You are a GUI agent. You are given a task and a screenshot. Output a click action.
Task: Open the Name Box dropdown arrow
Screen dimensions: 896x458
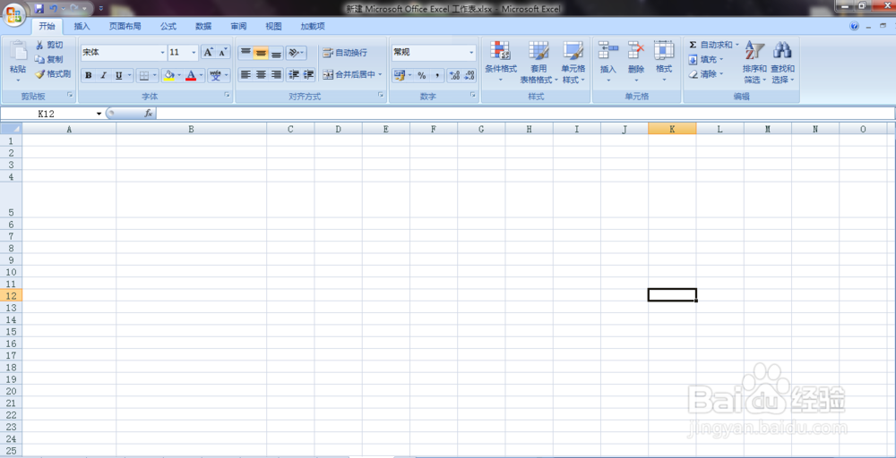point(99,114)
